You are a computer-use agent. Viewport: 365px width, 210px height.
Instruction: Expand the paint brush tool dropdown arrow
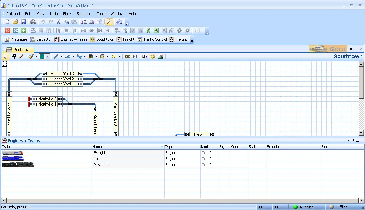pyautogui.click(x=36, y=57)
